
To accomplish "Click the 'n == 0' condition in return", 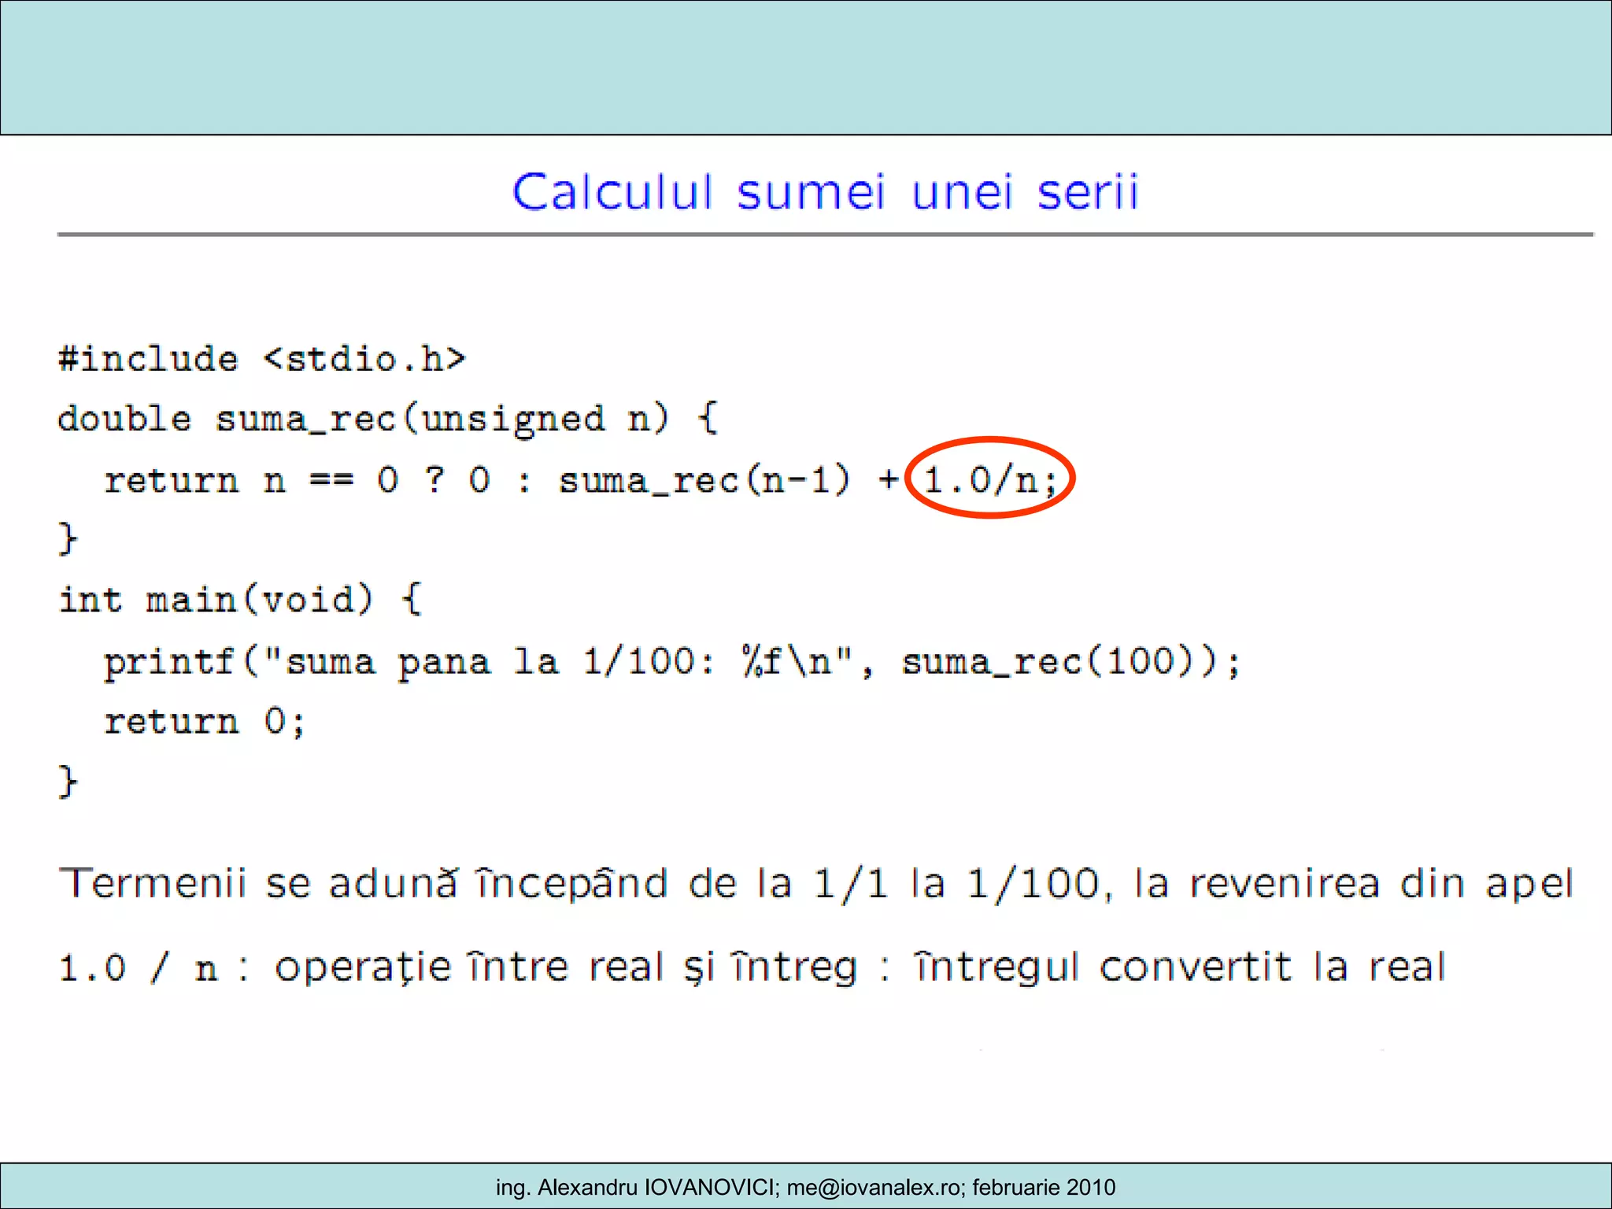I will [331, 479].
